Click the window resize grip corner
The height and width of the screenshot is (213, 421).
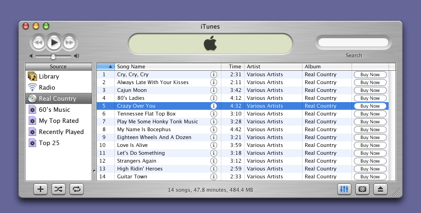396,192
